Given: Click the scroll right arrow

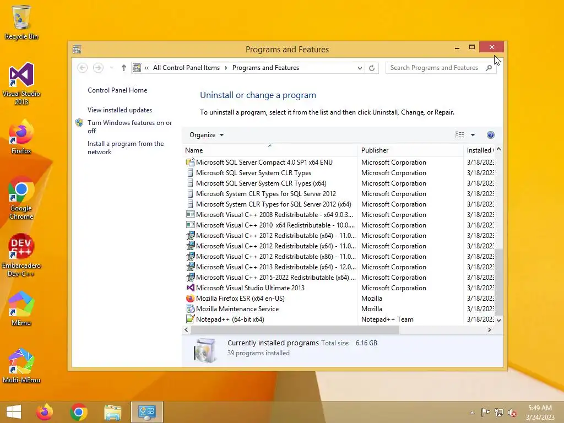Looking at the screenshot, I should click(x=489, y=329).
